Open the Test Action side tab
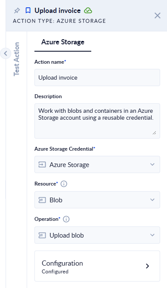The image size is (167, 288). click(16, 59)
